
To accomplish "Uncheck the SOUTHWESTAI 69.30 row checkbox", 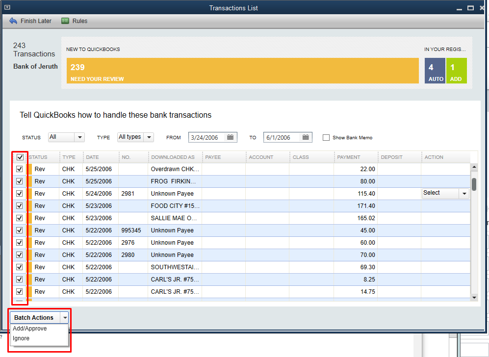I will 19,267.
